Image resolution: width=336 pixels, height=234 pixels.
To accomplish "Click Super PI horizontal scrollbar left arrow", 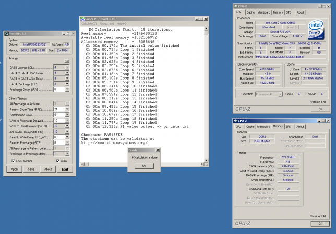I will click(x=82, y=164).
